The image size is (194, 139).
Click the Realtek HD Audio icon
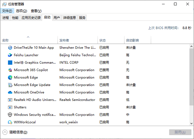coord(10,100)
